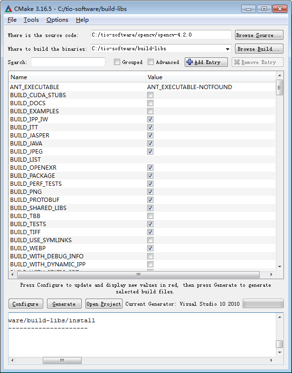This screenshot has width=292, height=373.
Task: Uncheck the BUILD_WEBP checkbox
Action: point(150,248)
